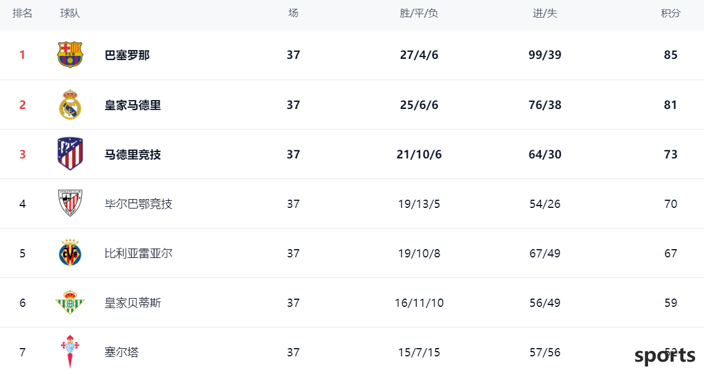Click Barcelona's 85 points value
The height and width of the screenshot is (374, 704).
tap(670, 55)
